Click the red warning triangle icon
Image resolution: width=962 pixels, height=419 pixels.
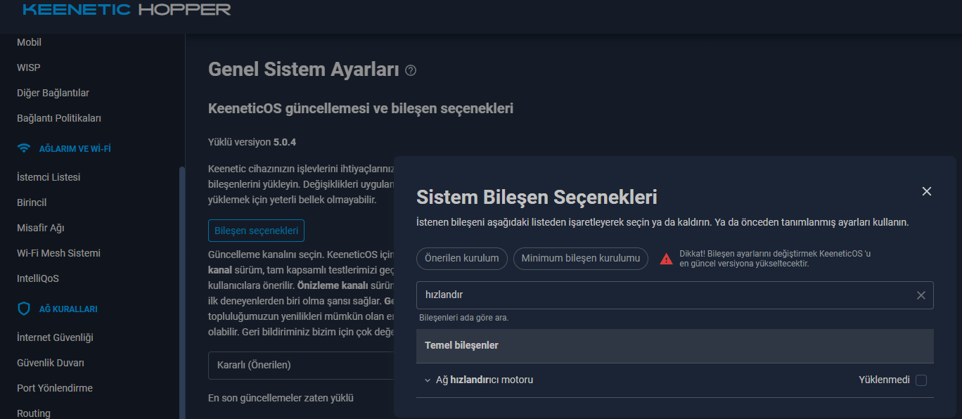pyautogui.click(x=666, y=259)
